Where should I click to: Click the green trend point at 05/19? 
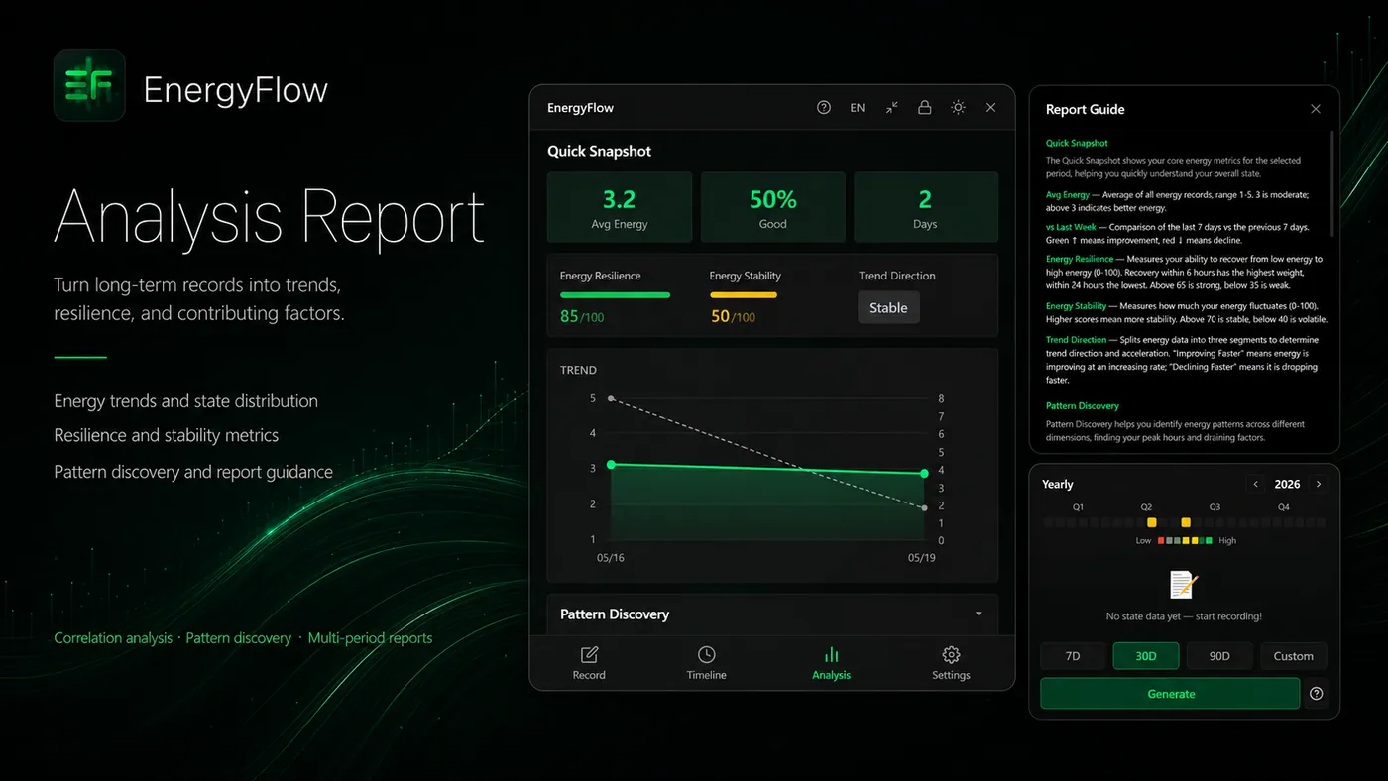[925, 474]
